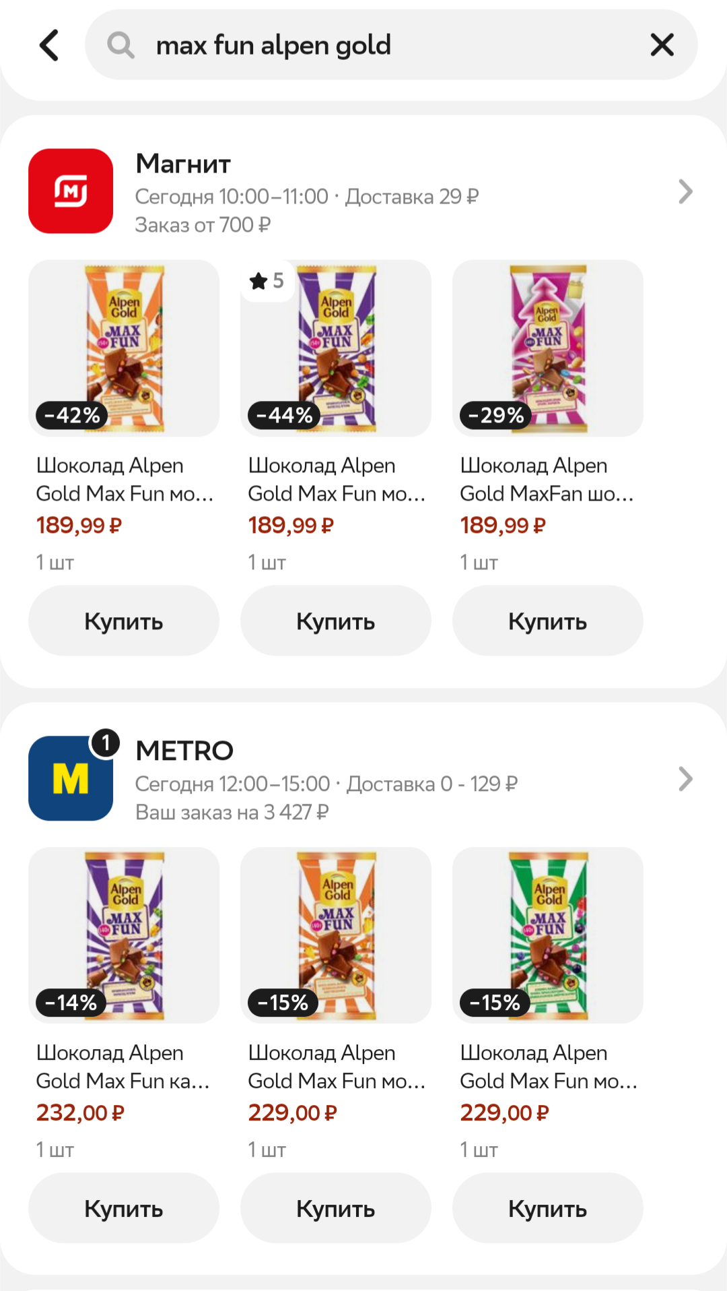This screenshot has height=1291, width=727.
Task: Expand METRO store results chevron
Action: [685, 780]
